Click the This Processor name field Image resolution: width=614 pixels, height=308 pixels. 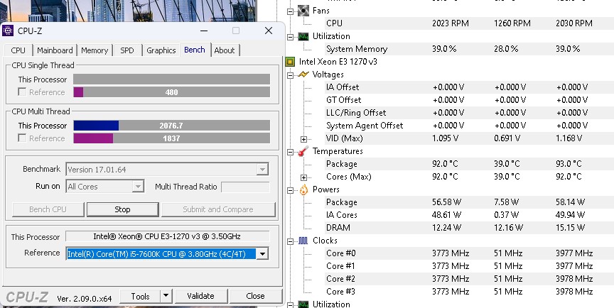[168, 236]
